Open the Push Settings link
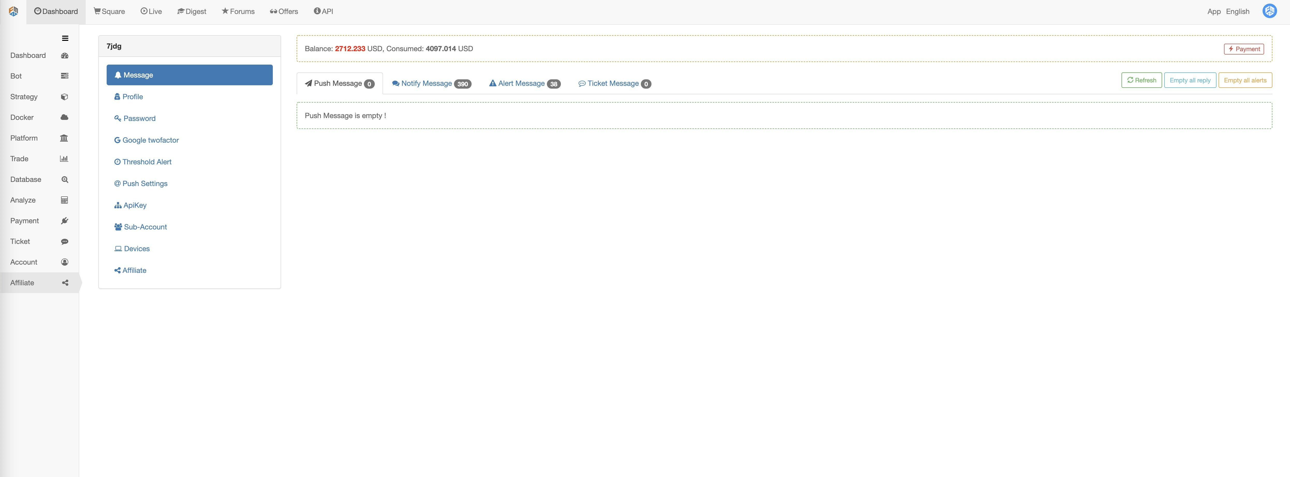 click(189, 183)
